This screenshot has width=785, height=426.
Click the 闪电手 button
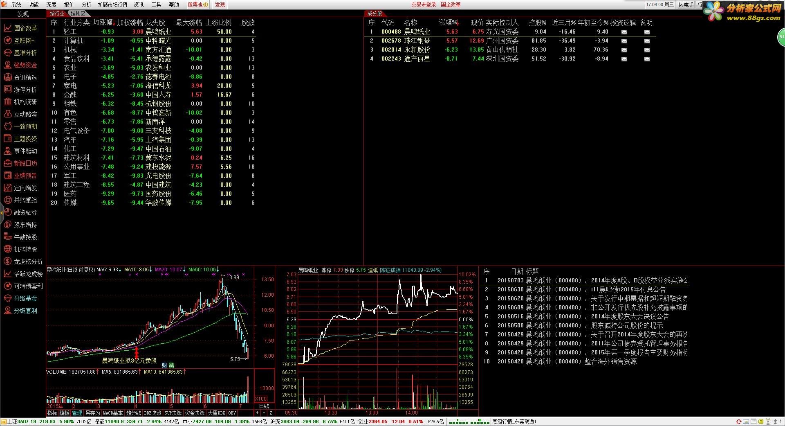[686, 5]
